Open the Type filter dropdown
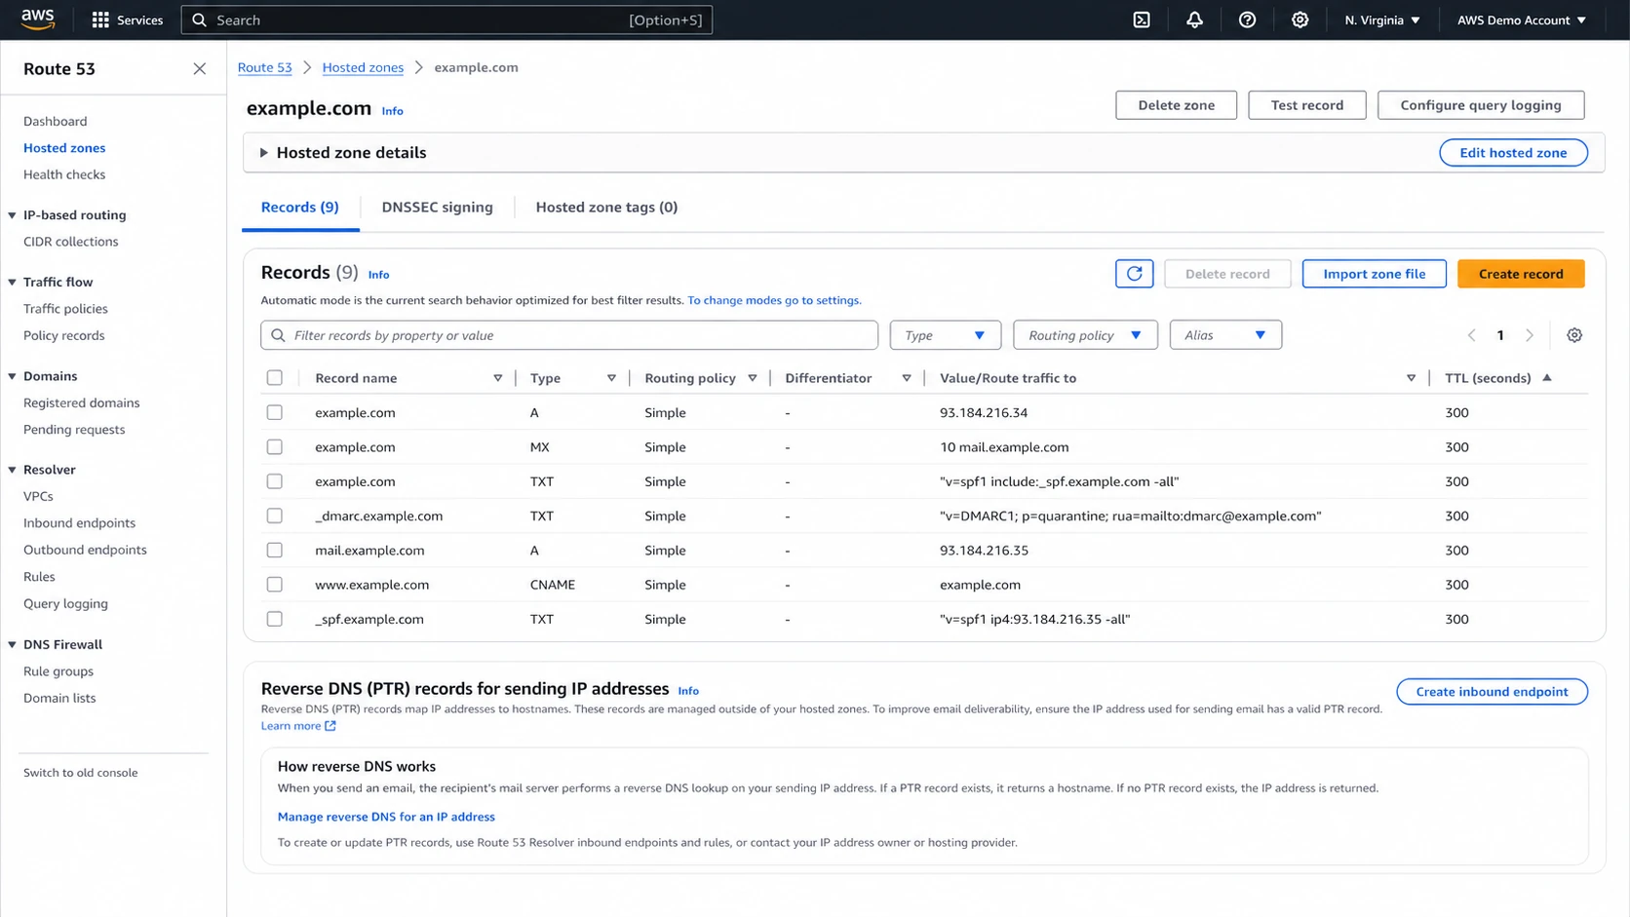1630x917 pixels. (945, 335)
